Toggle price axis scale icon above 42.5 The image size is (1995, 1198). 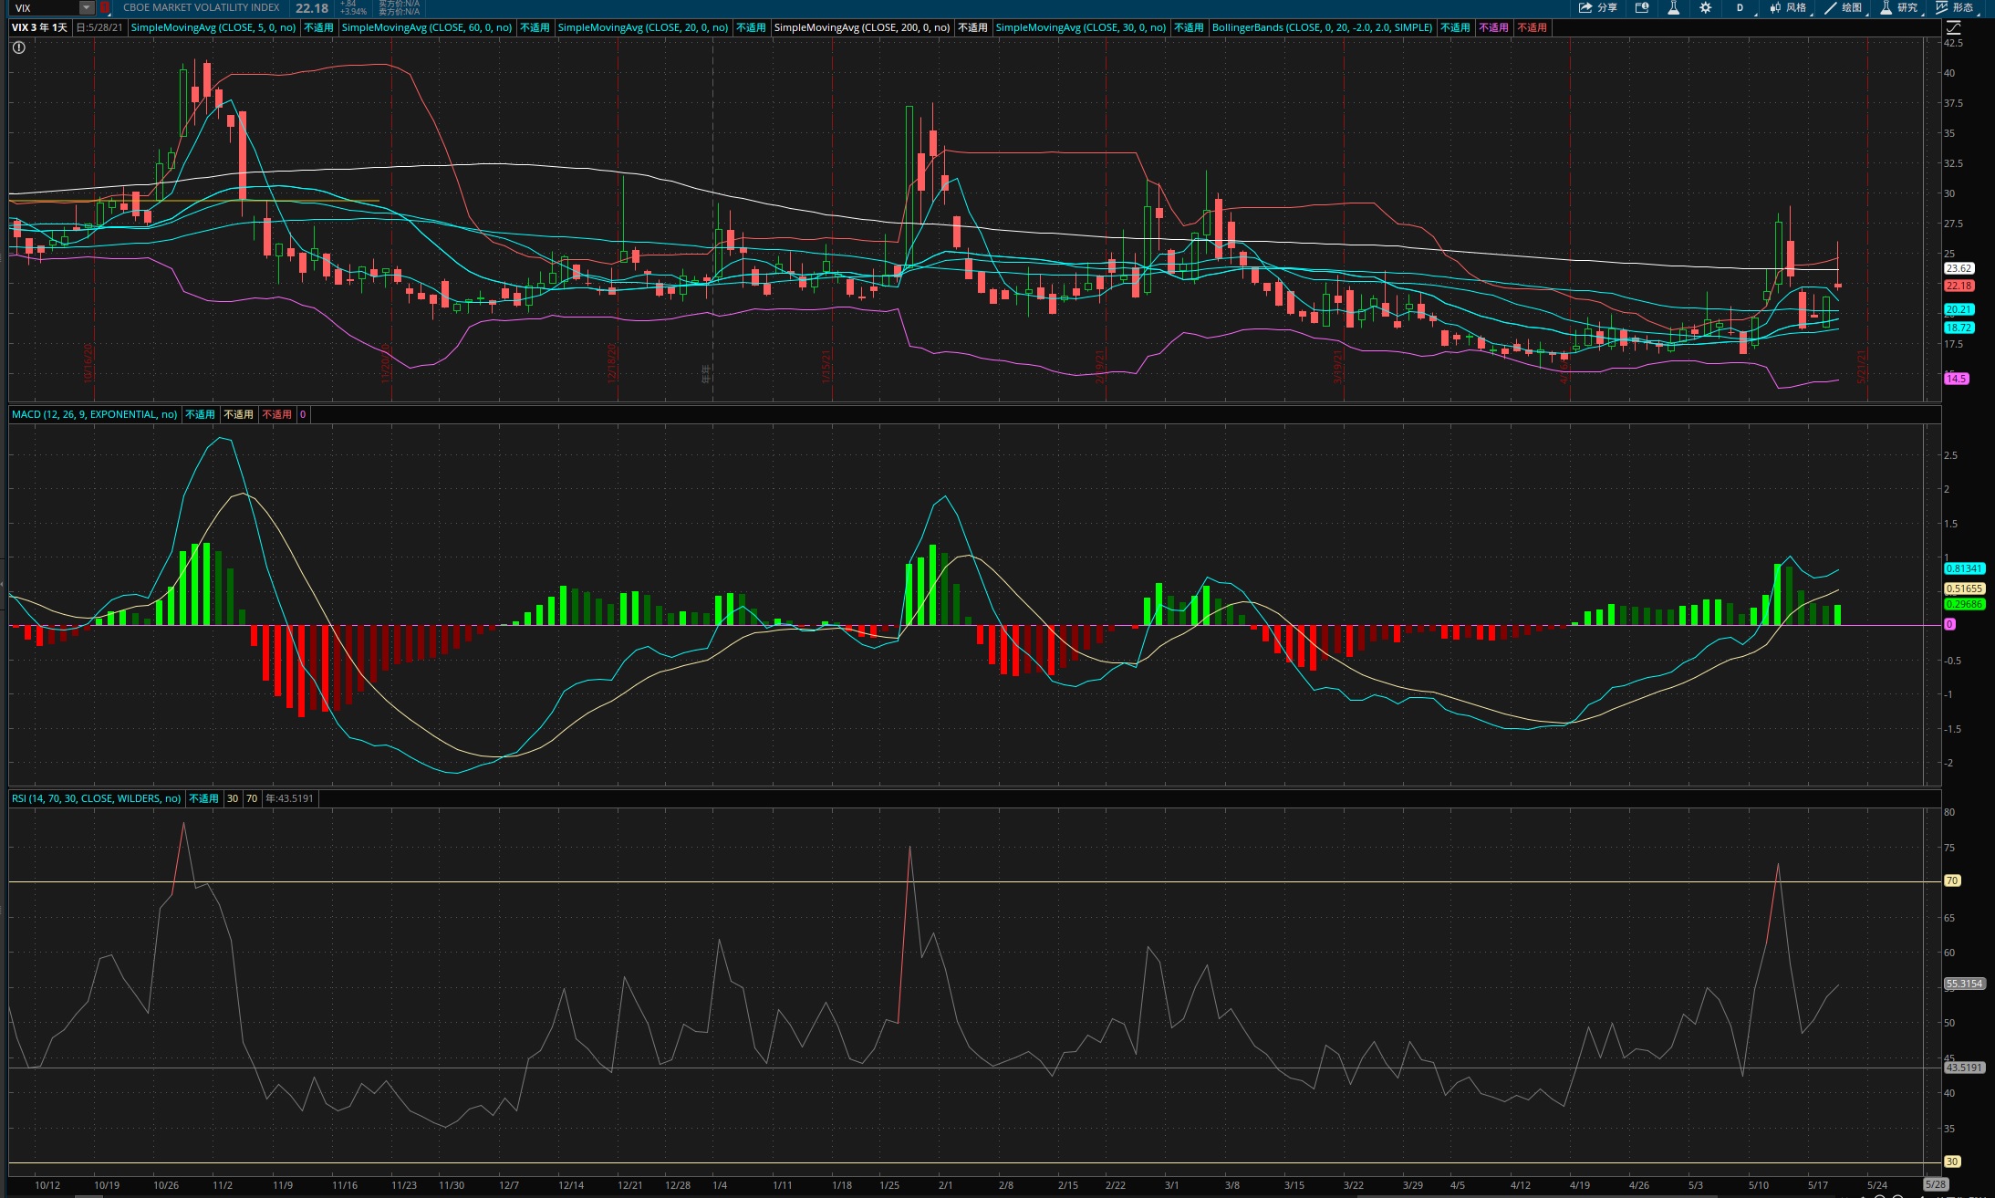point(1953,27)
